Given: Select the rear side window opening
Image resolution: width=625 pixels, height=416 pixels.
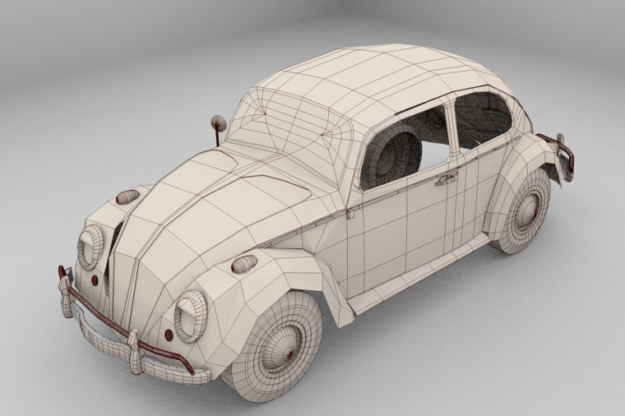Looking at the screenshot, I should (x=483, y=118).
